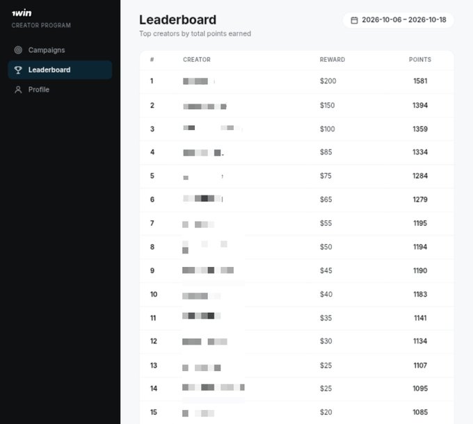Screen dimensions: 473x424
Task: Click the calendar icon in date range
Action: pos(354,20)
